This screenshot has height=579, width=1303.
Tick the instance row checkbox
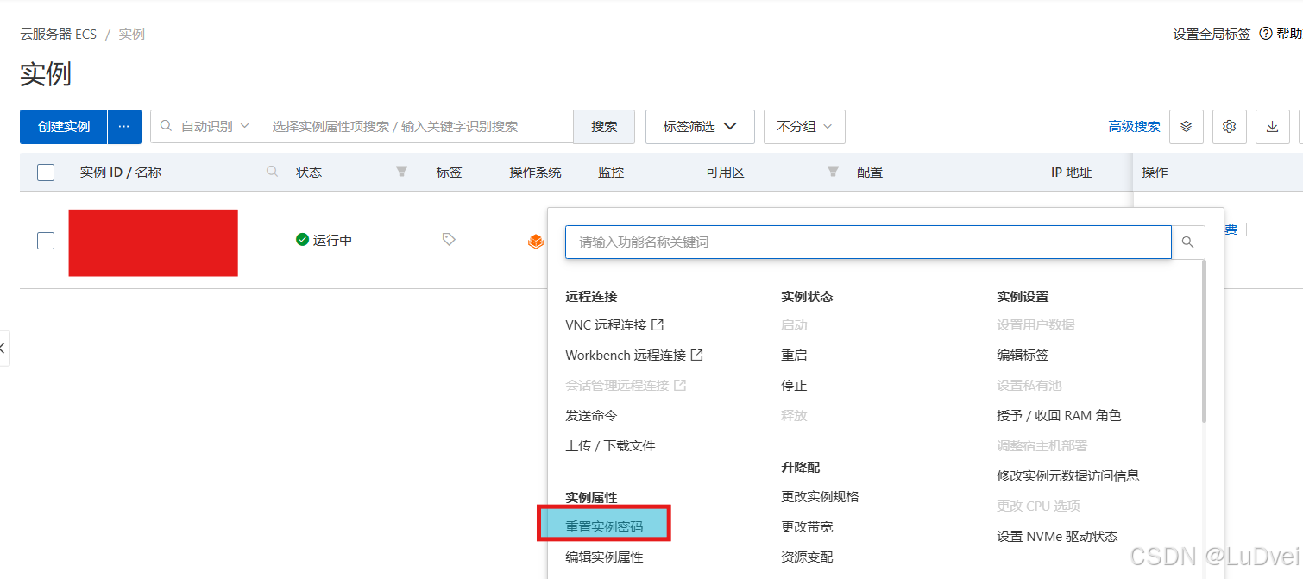click(46, 241)
